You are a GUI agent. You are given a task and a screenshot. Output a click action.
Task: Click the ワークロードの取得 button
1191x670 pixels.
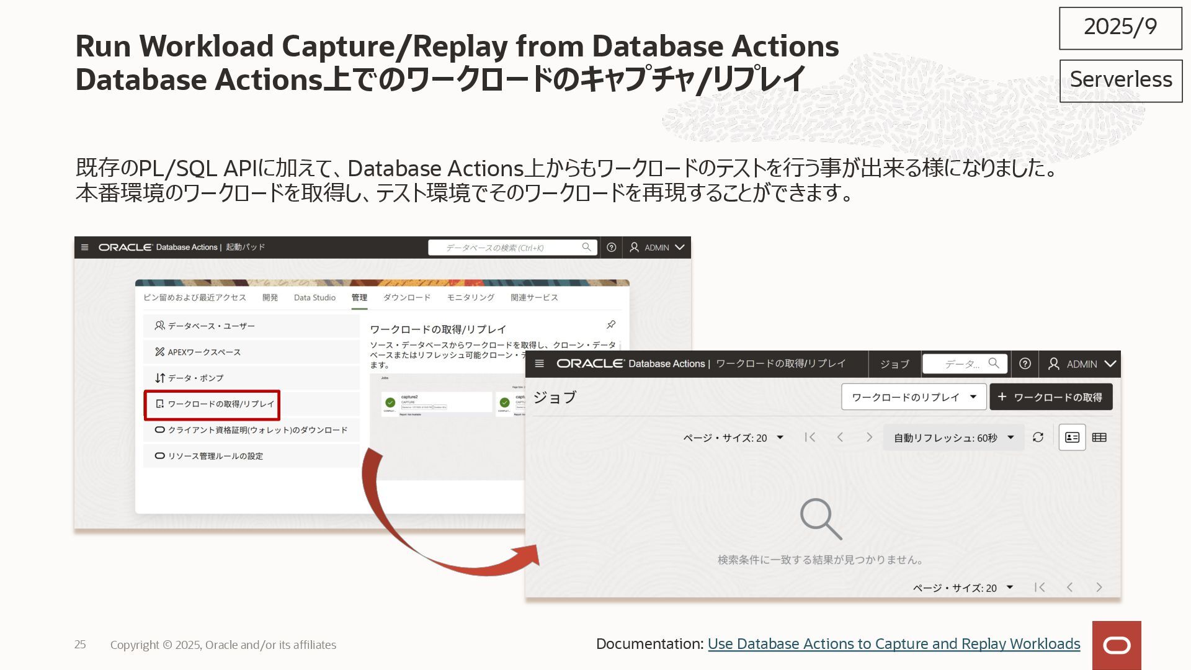pyautogui.click(x=1051, y=397)
